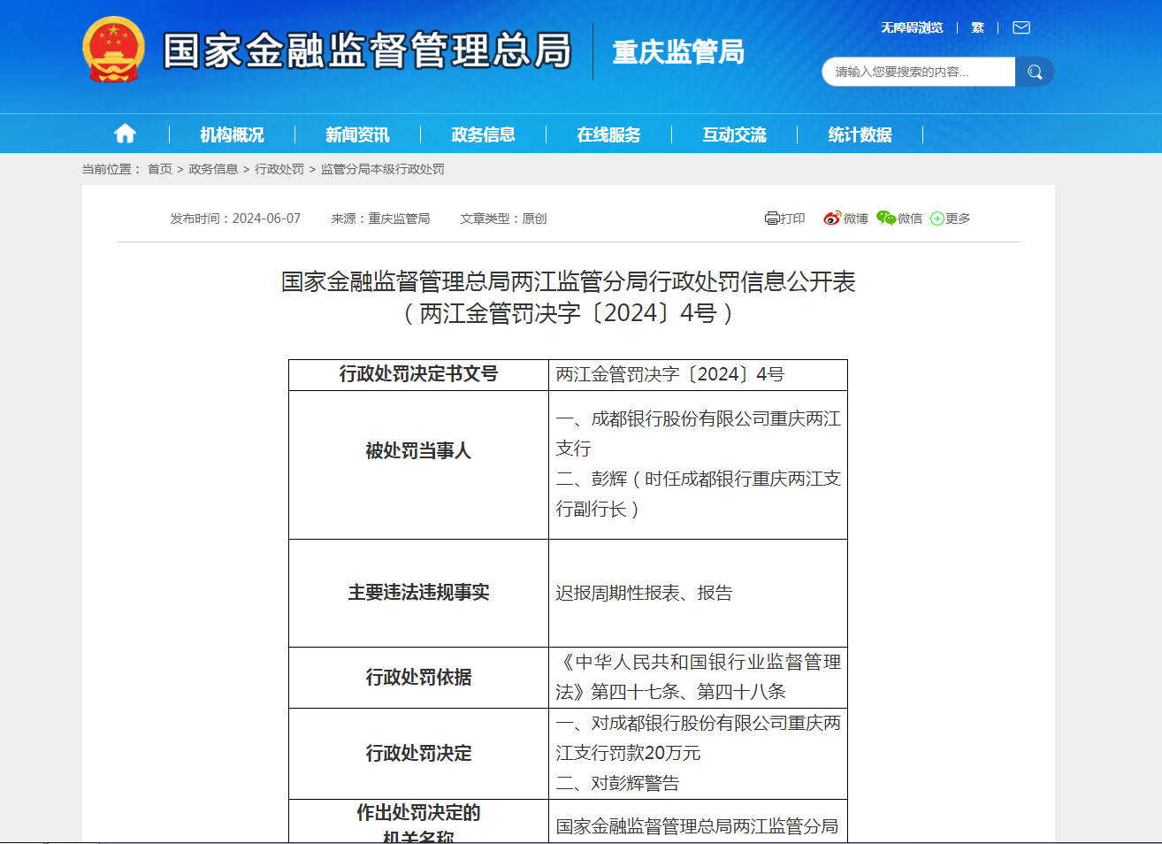Viewport: 1162px width, 844px height.
Task: Enable 无障碍浏览 accessibility mode
Action: pos(912,27)
